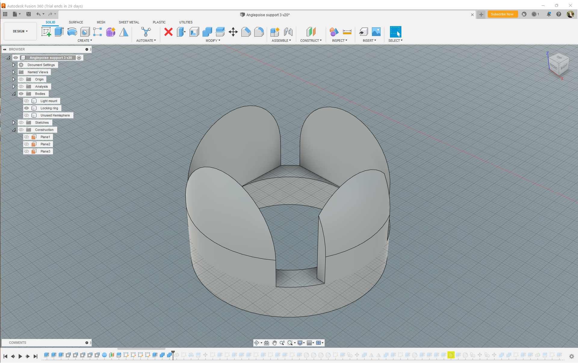Select Plane1 in Construction folder
Screen dimensions: 578x363
(x=45, y=137)
